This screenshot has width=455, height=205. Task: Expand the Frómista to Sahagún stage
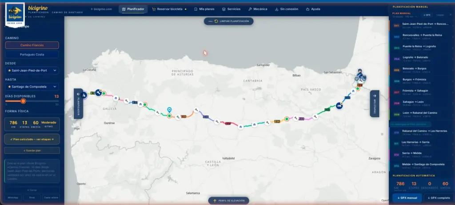[x=422, y=92]
